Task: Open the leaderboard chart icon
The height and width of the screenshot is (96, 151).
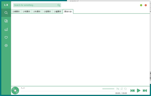Action: pyautogui.click(x=6, y=29)
